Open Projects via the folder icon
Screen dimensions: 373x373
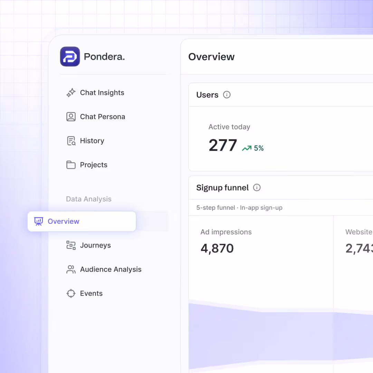coord(71,165)
